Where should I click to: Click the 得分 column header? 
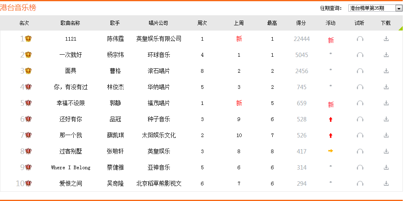[301, 23]
